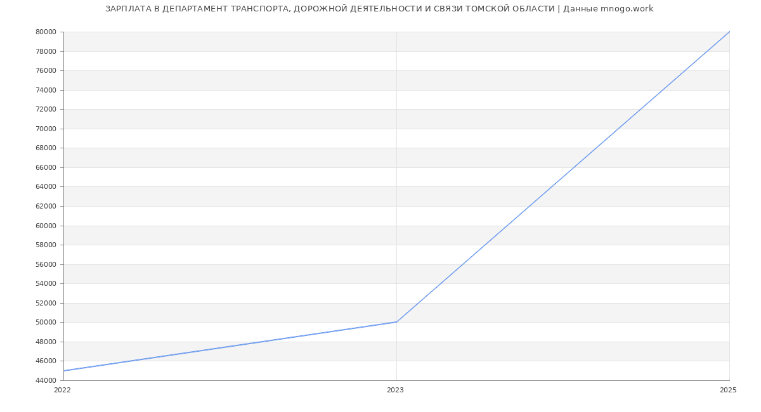Click the chart title about Томской области salary
The height and width of the screenshot is (412, 761).
coord(379,9)
